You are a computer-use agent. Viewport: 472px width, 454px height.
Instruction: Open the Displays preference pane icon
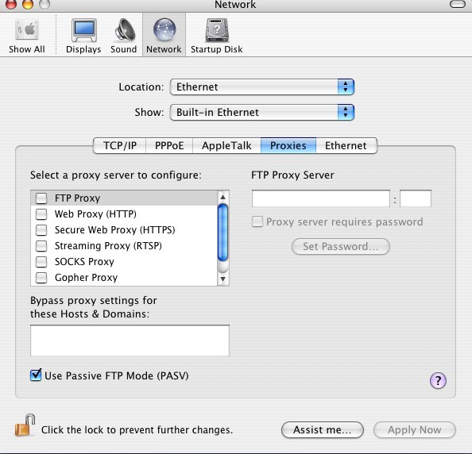tap(84, 30)
